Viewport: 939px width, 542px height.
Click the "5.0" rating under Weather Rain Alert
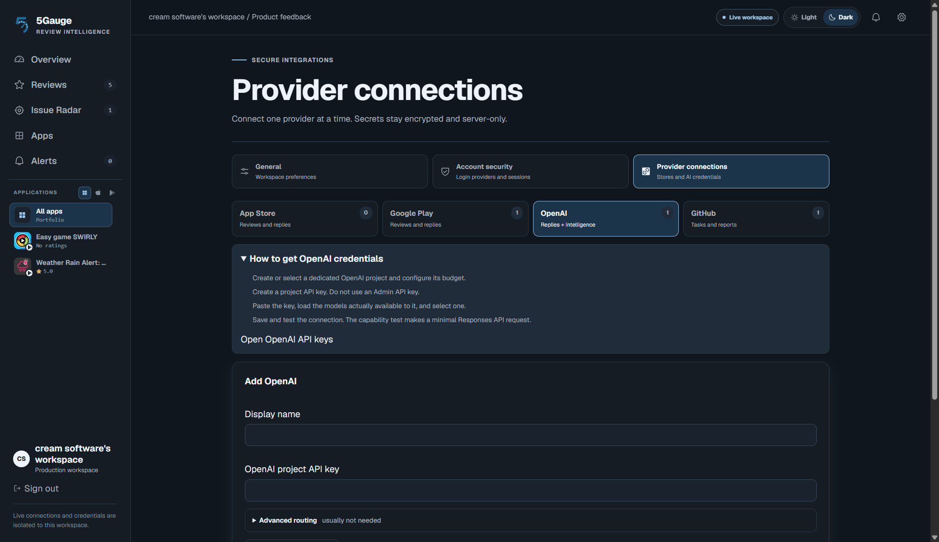[x=48, y=271]
